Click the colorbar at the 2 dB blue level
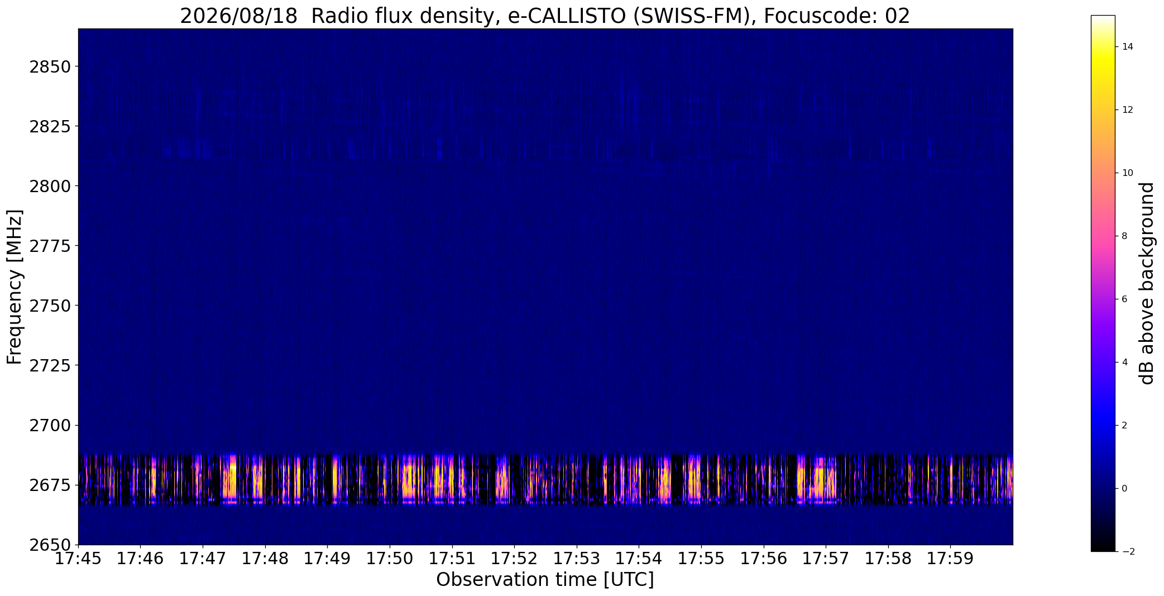This screenshot has width=1164, height=596. [x=1103, y=425]
